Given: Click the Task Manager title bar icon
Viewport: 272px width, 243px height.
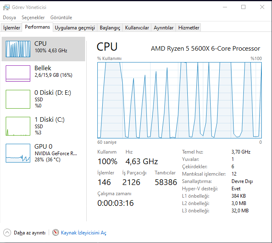Looking at the screenshot, I should [7, 7].
